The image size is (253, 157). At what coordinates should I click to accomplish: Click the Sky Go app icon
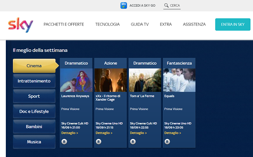click(x=124, y=5)
